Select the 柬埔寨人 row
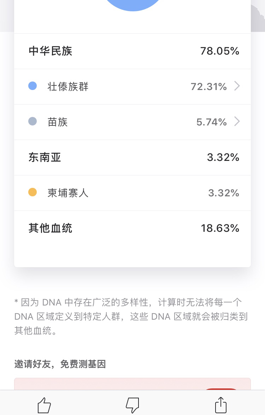This screenshot has width=265, height=415. pyautogui.click(x=132, y=193)
